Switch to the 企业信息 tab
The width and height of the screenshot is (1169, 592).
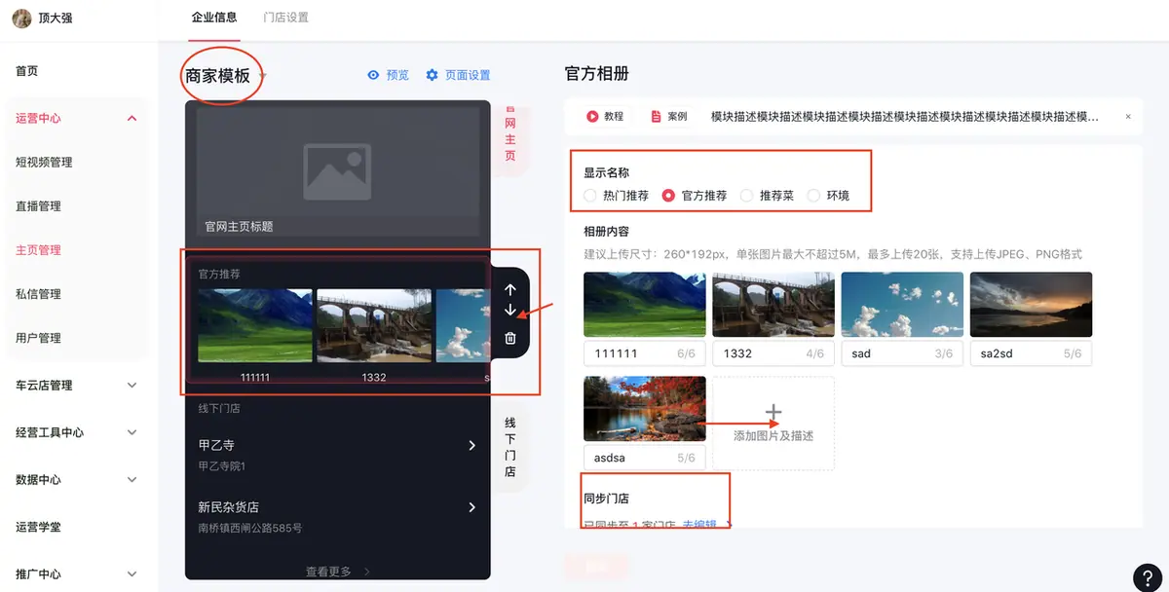coord(215,18)
